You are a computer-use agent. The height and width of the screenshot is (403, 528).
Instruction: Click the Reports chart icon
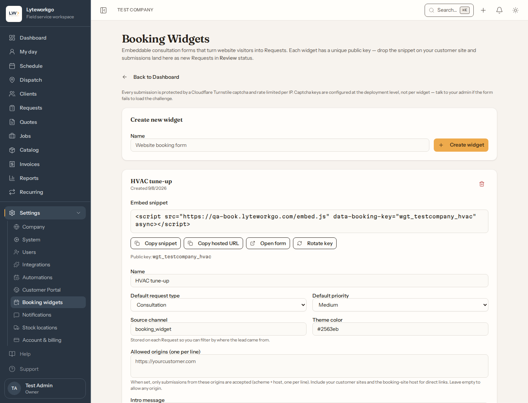(12, 178)
